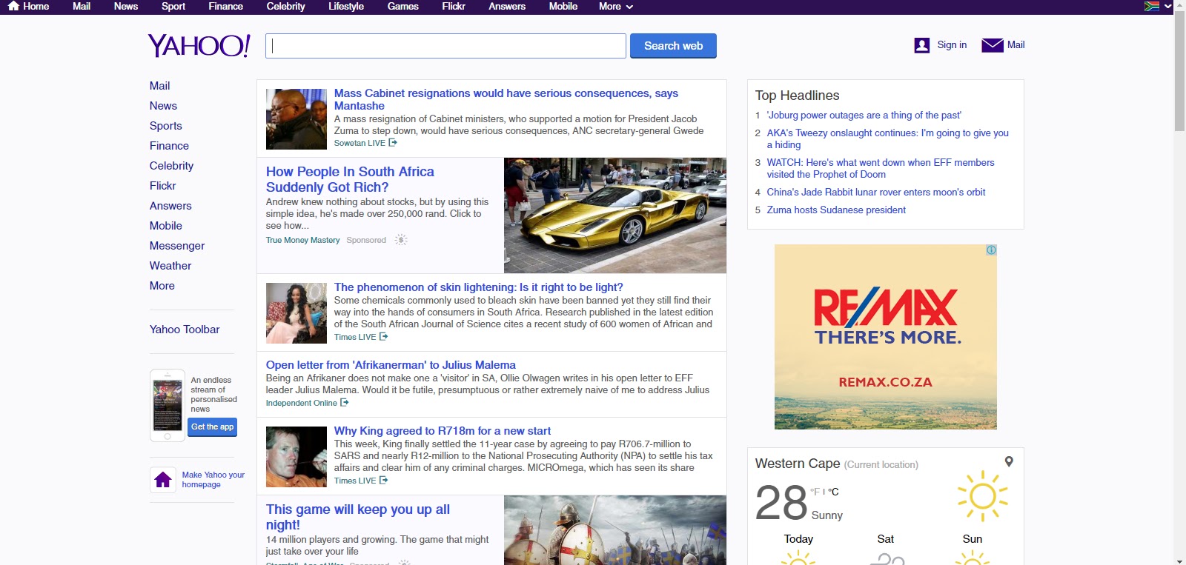
Task: Click the external link icon beside Sowetan LIVE
Action: [x=393, y=143]
